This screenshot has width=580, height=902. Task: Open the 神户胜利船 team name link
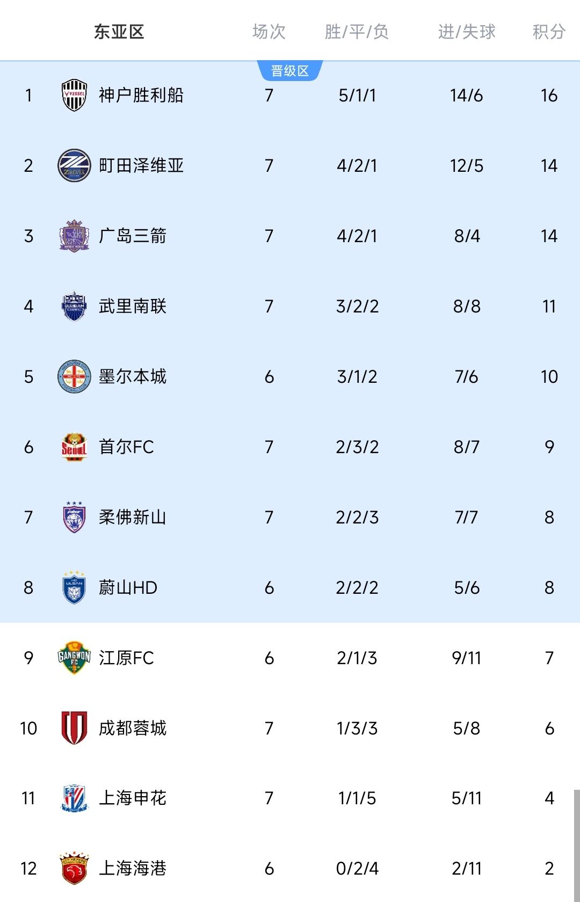(141, 95)
